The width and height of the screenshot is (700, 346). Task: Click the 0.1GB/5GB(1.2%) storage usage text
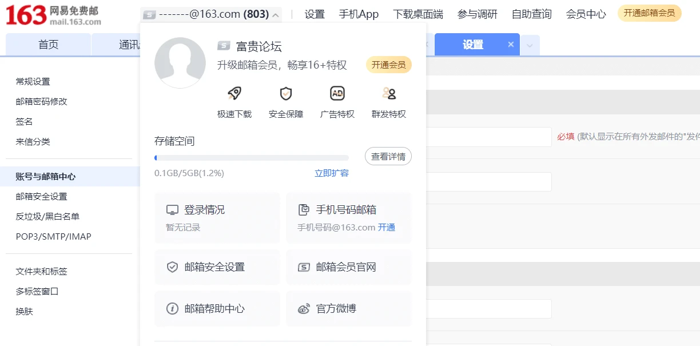pyautogui.click(x=189, y=173)
